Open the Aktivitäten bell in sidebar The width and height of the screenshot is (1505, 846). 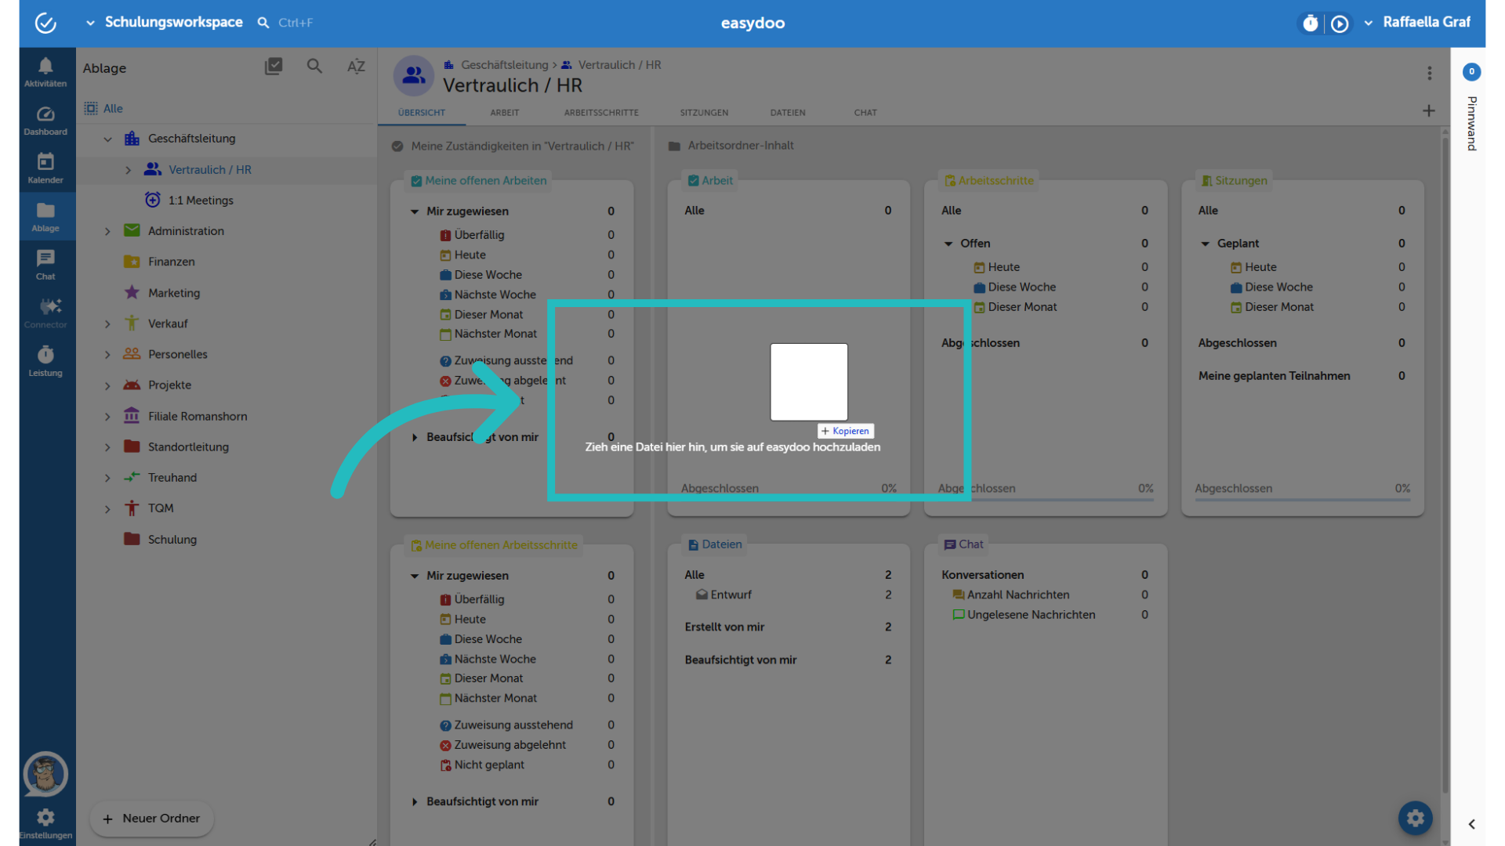(45, 72)
